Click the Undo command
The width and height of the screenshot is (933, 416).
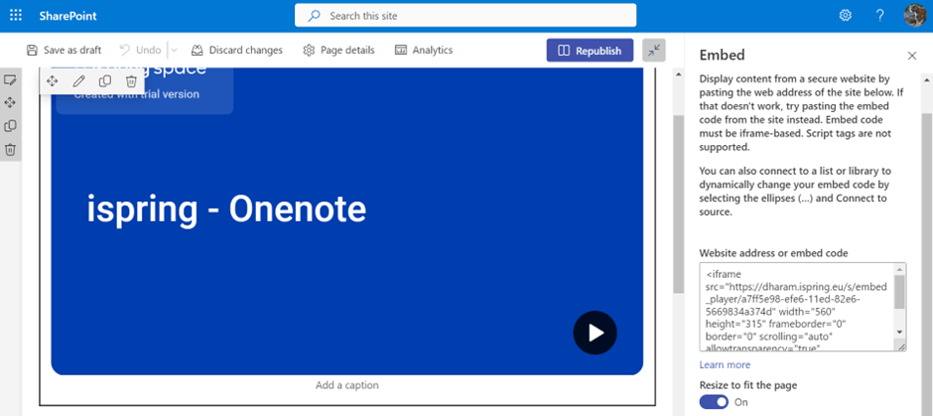[140, 50]
